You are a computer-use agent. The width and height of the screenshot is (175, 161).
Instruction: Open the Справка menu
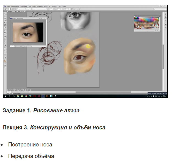pyautogui.click(x=64, y=6)
